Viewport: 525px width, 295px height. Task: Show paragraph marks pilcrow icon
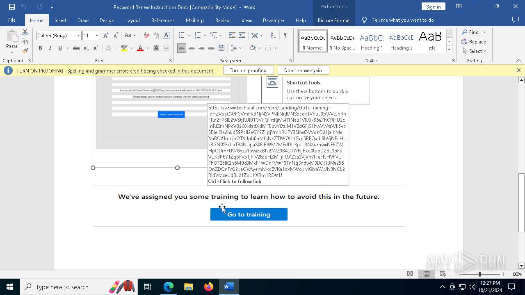tap(285, 36)
